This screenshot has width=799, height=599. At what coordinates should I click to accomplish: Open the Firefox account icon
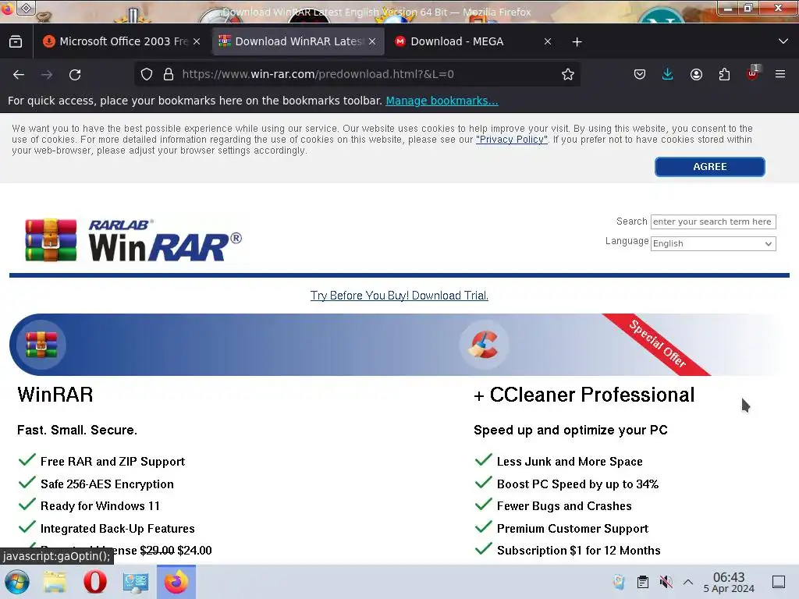pos(696,74)
